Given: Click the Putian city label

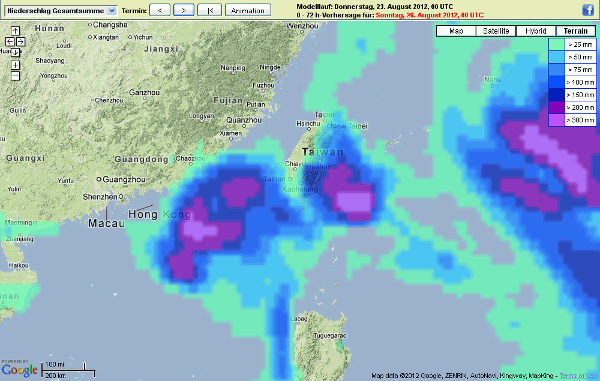Looking at the screenshot, I should pyautogui.click(x=256, y=104).
